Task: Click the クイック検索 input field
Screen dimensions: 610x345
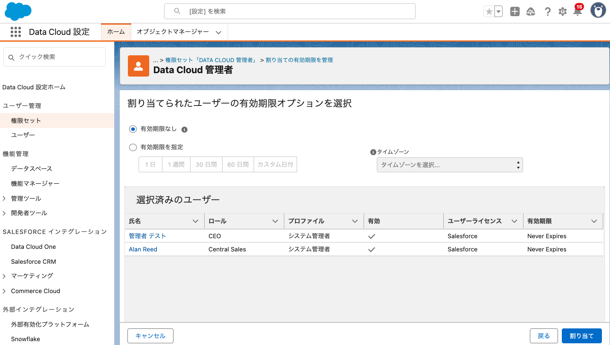Action: coord(55,57)
